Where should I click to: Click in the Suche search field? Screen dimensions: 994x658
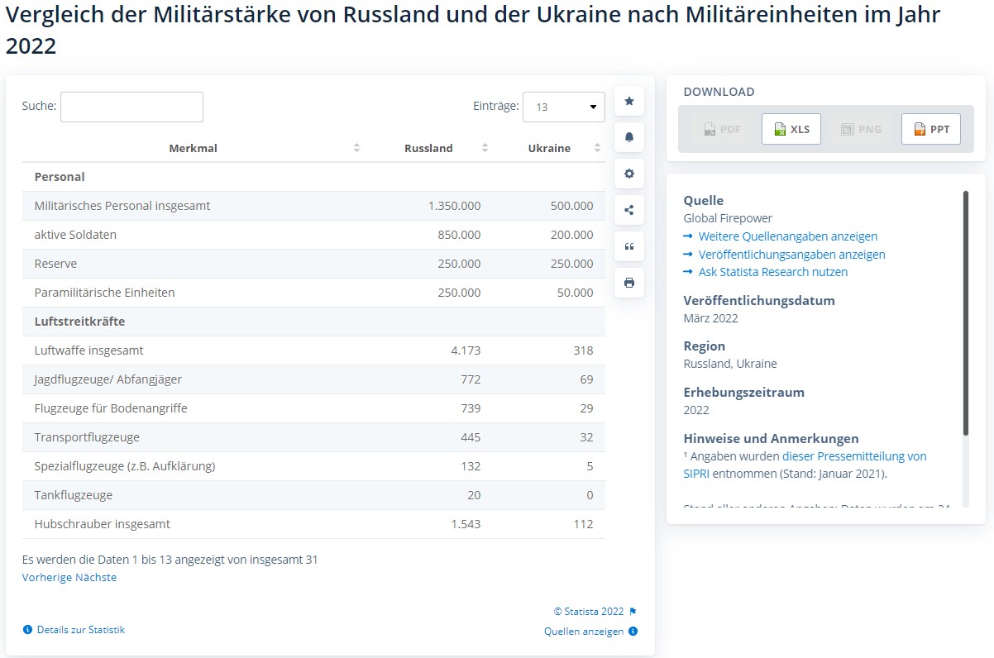tap(131, 107)
